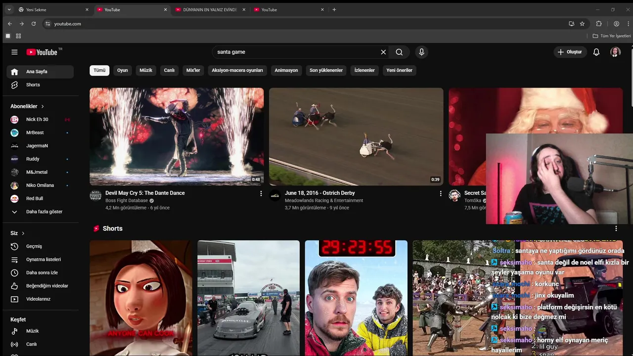Start voice search with the microphone icon
633x356 pixels.
tap(421, 52)
